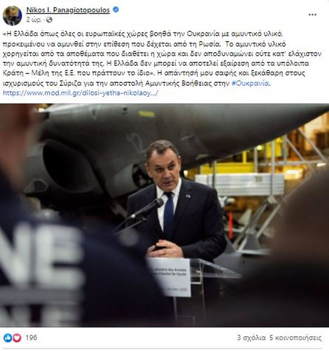Click the first line of the post's quoted text
329x351 pixels.
[143, 34]
